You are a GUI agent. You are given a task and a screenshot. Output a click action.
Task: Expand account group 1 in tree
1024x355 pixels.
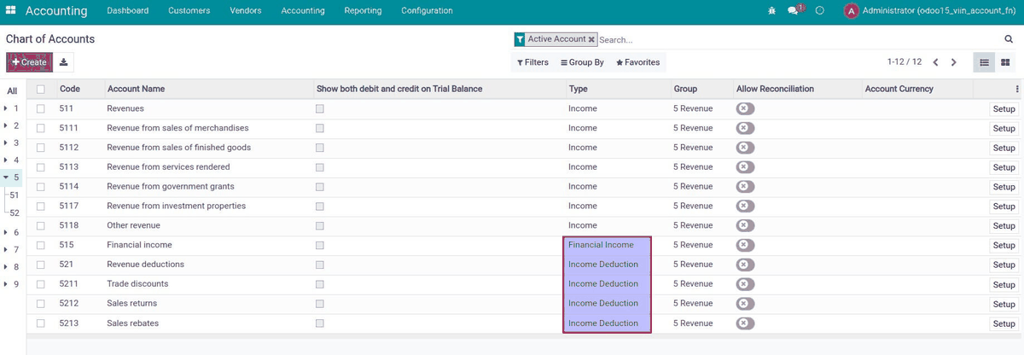coord(6,108)
